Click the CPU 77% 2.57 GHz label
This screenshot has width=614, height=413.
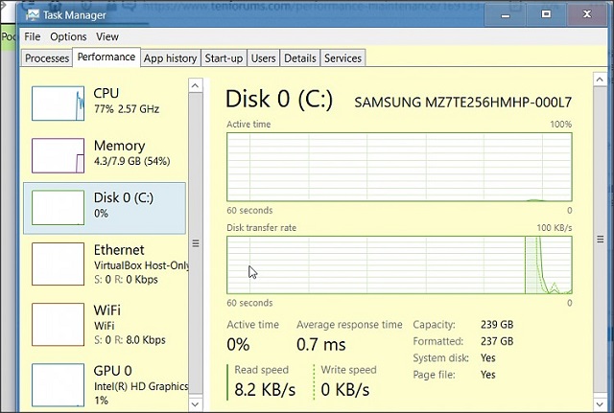click(x=126, y=101)
